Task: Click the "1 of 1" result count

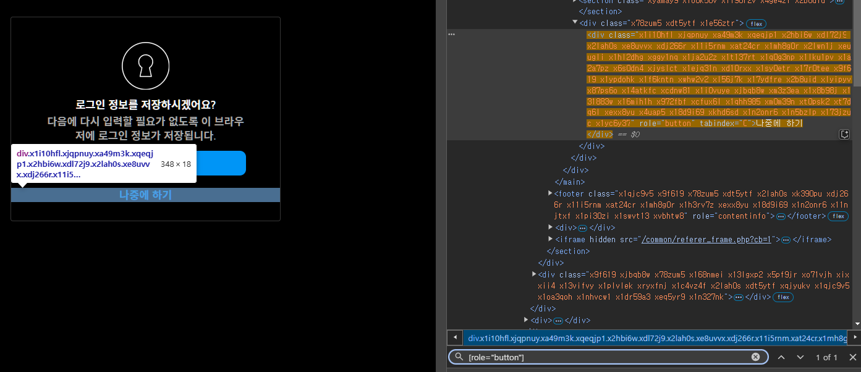Action: click(826, 357)
